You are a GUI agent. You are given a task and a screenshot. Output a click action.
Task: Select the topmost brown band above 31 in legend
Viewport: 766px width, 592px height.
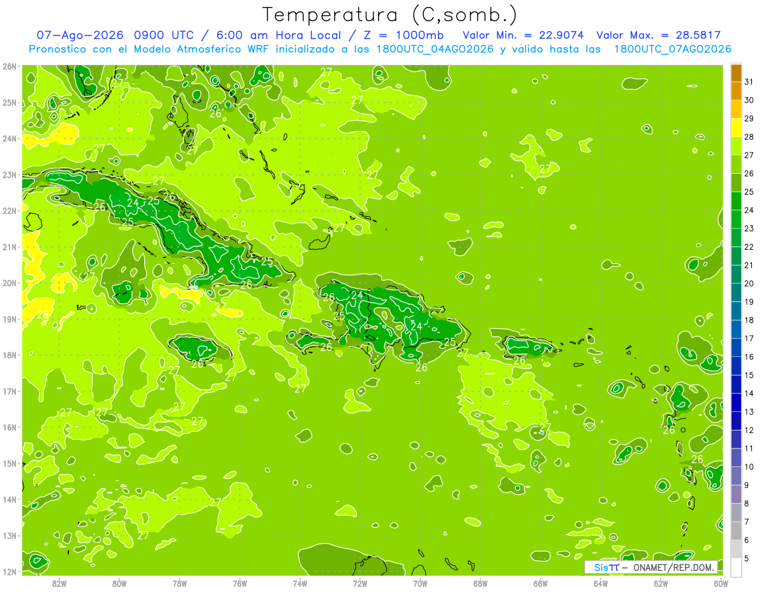click(x=736, y=73)
